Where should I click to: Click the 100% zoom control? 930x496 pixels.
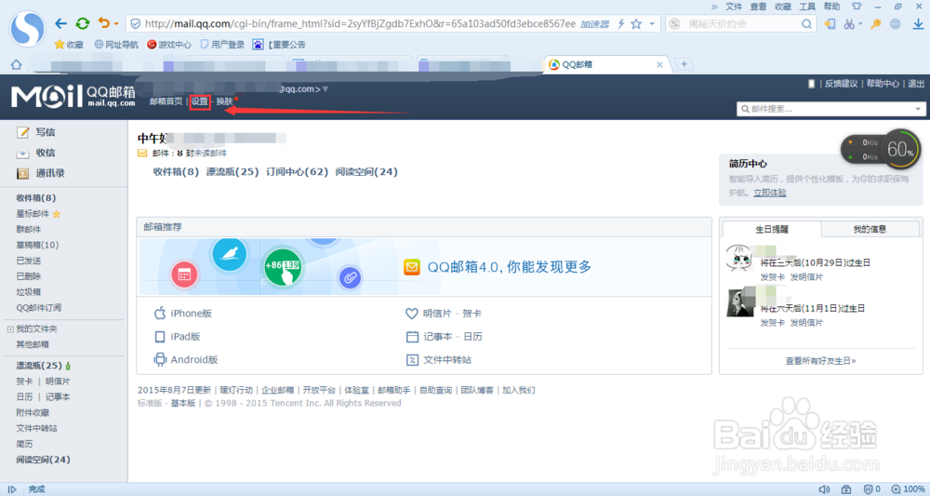click(908, 489)
